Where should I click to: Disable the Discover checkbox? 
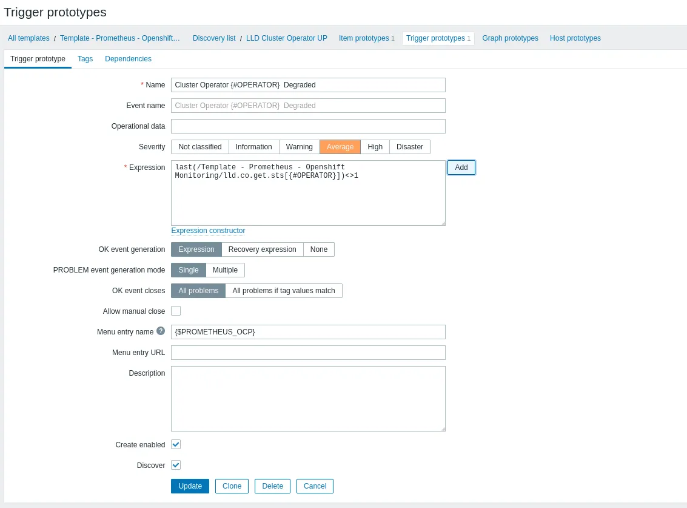tap(176, 465)
